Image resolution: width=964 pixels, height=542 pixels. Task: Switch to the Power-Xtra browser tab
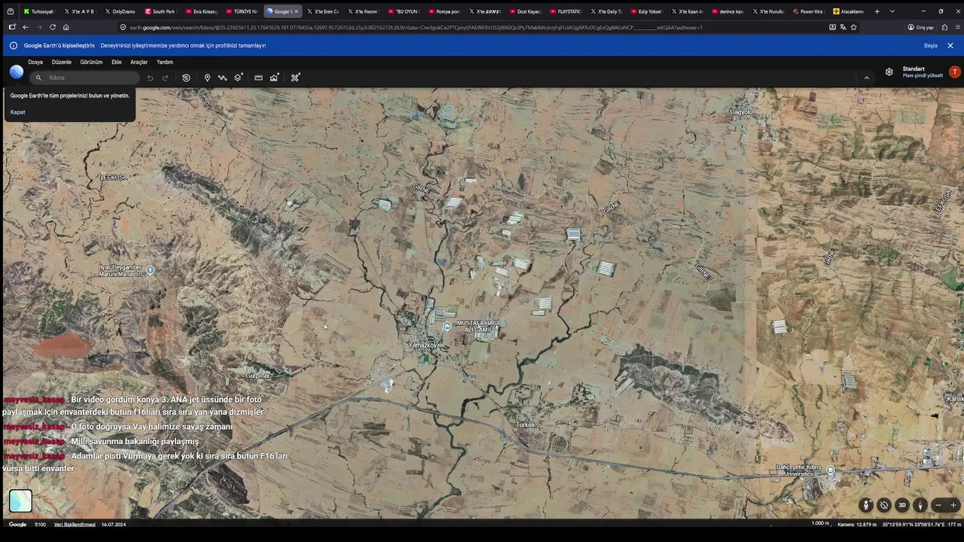(x=808, y=11)
